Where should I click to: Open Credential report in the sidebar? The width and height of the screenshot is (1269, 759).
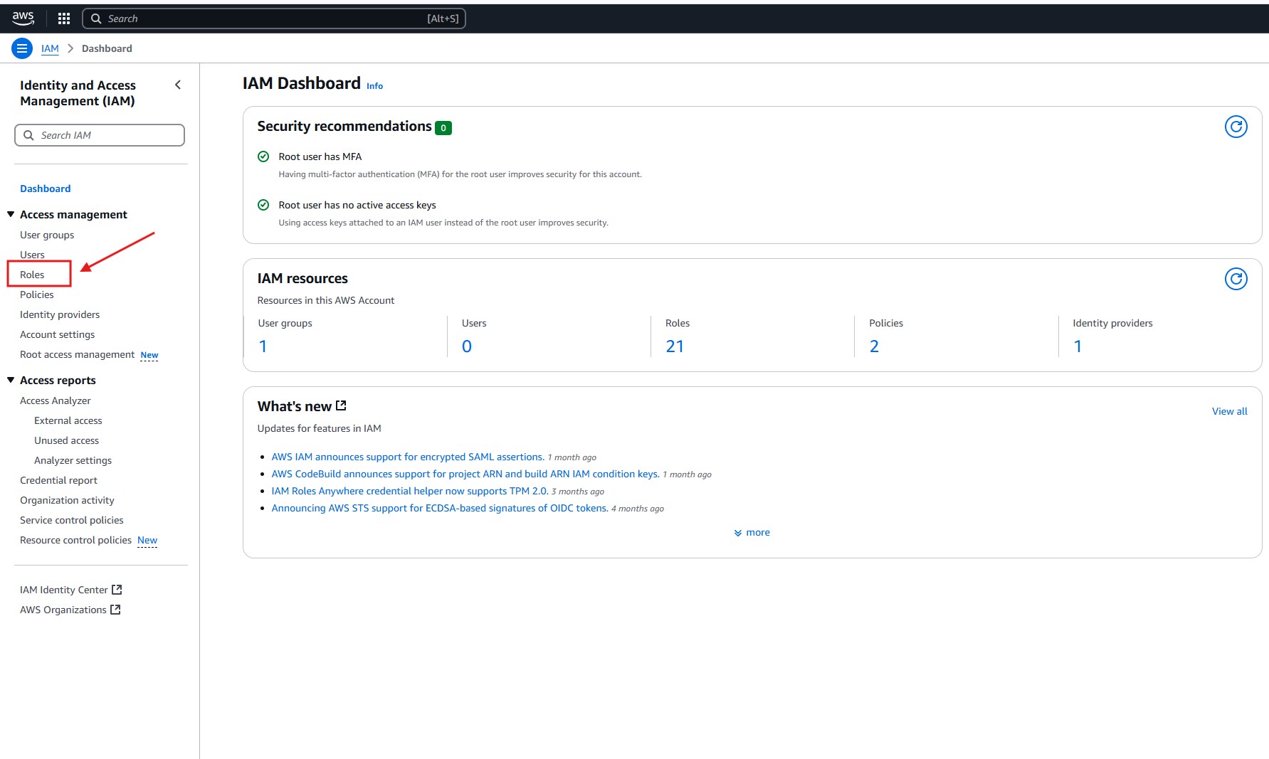pyautogui.click(x=58, y=480)
